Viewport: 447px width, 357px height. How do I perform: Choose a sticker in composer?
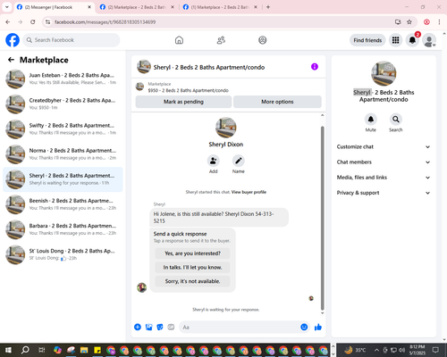(x=160, y=327)
